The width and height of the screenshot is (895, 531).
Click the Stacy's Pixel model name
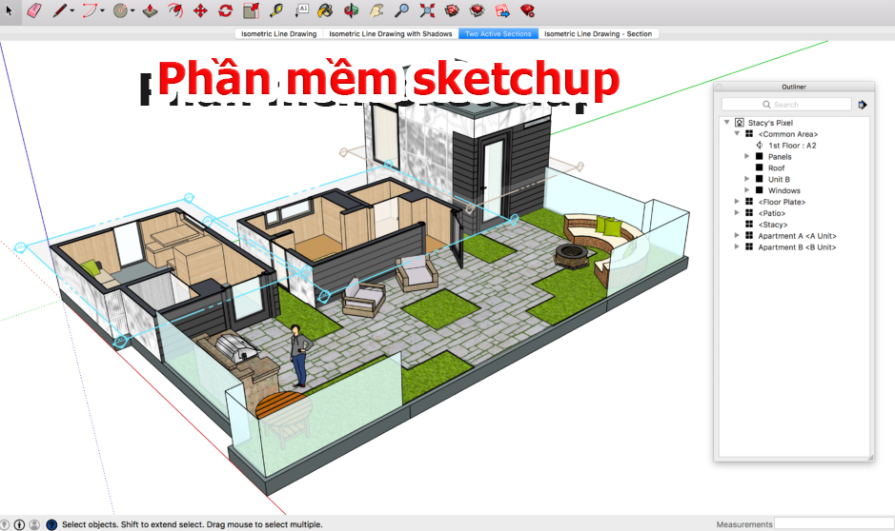point(770,123)
